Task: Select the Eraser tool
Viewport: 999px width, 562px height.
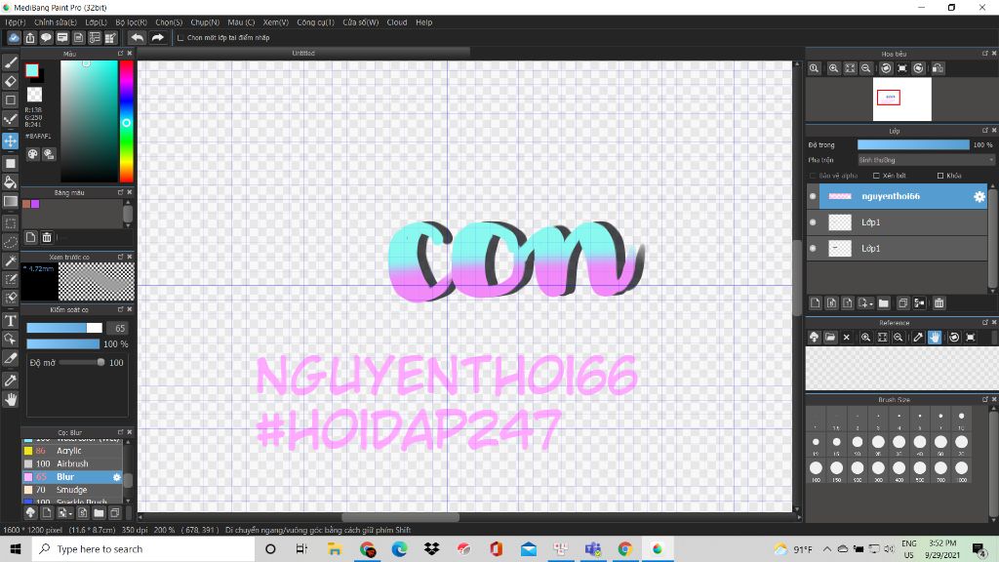Action: click(x=10, y=81)
